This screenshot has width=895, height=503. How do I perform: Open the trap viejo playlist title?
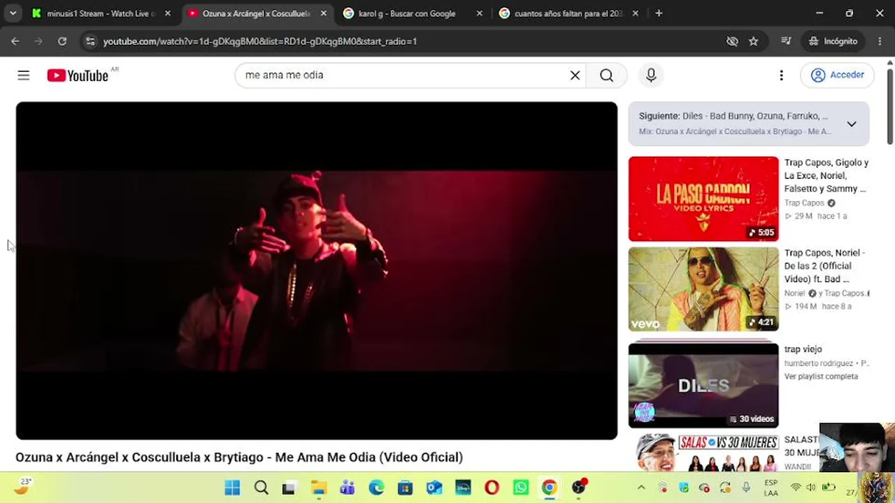[803, 349]
